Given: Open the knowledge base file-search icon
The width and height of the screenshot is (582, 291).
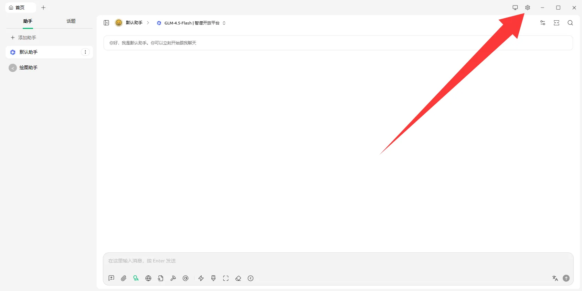Looking at the screenshot, I should pos(161,278).
